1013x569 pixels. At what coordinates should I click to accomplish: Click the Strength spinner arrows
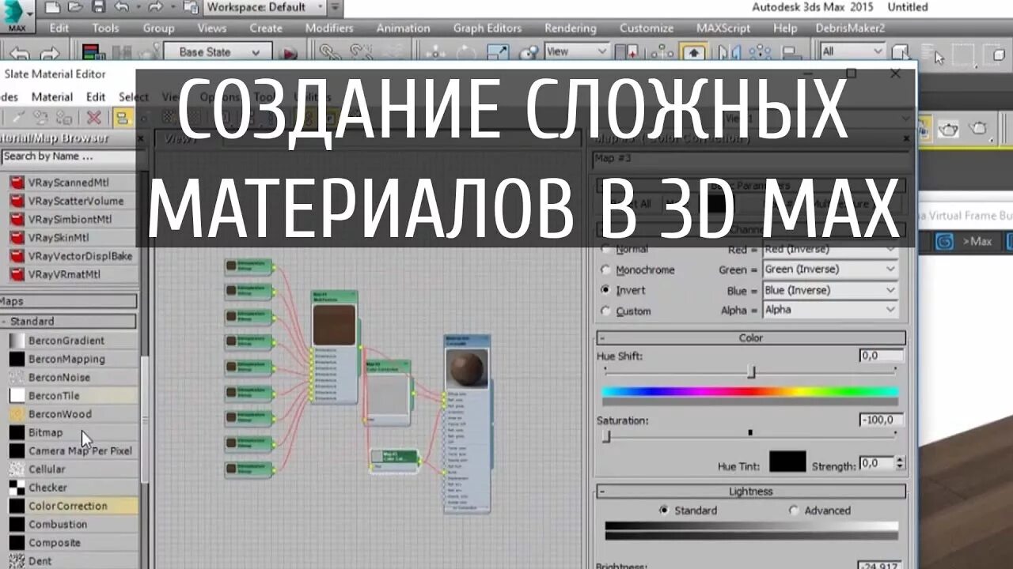tap(901, 463)
